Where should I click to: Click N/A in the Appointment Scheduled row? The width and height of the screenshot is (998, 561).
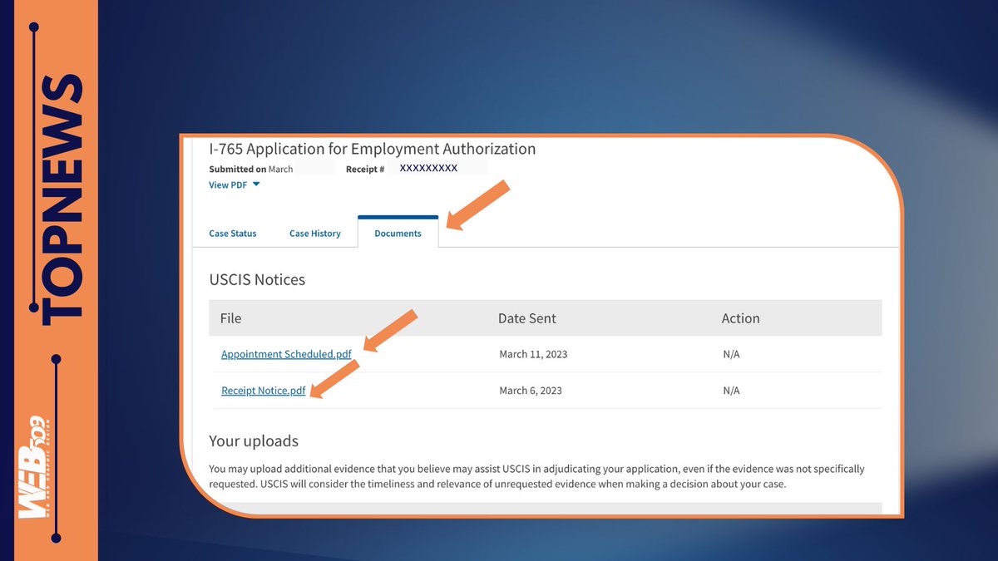(x=731, y=354)
